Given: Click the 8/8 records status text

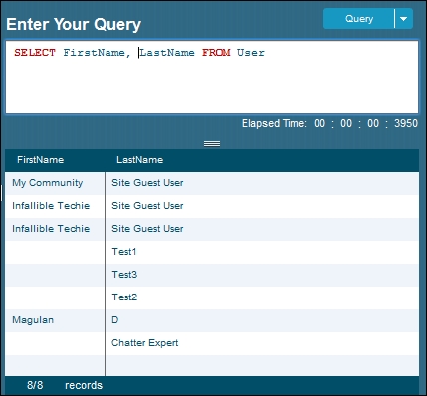Looking at the screenshot, I should (65, 385).
